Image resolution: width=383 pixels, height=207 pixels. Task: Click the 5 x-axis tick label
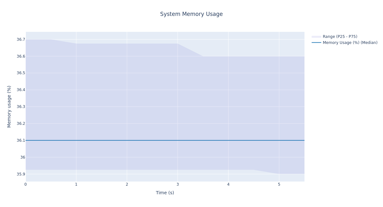279,184
